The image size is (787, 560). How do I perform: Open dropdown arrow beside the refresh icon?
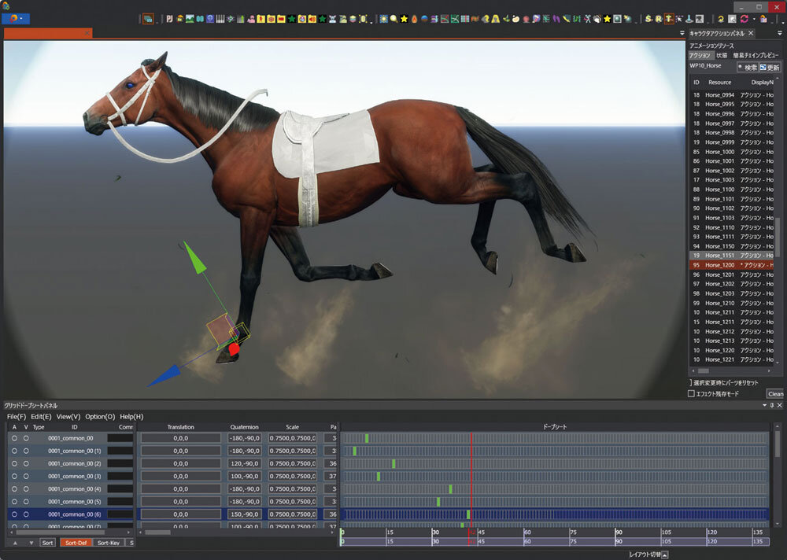(755, 19)
